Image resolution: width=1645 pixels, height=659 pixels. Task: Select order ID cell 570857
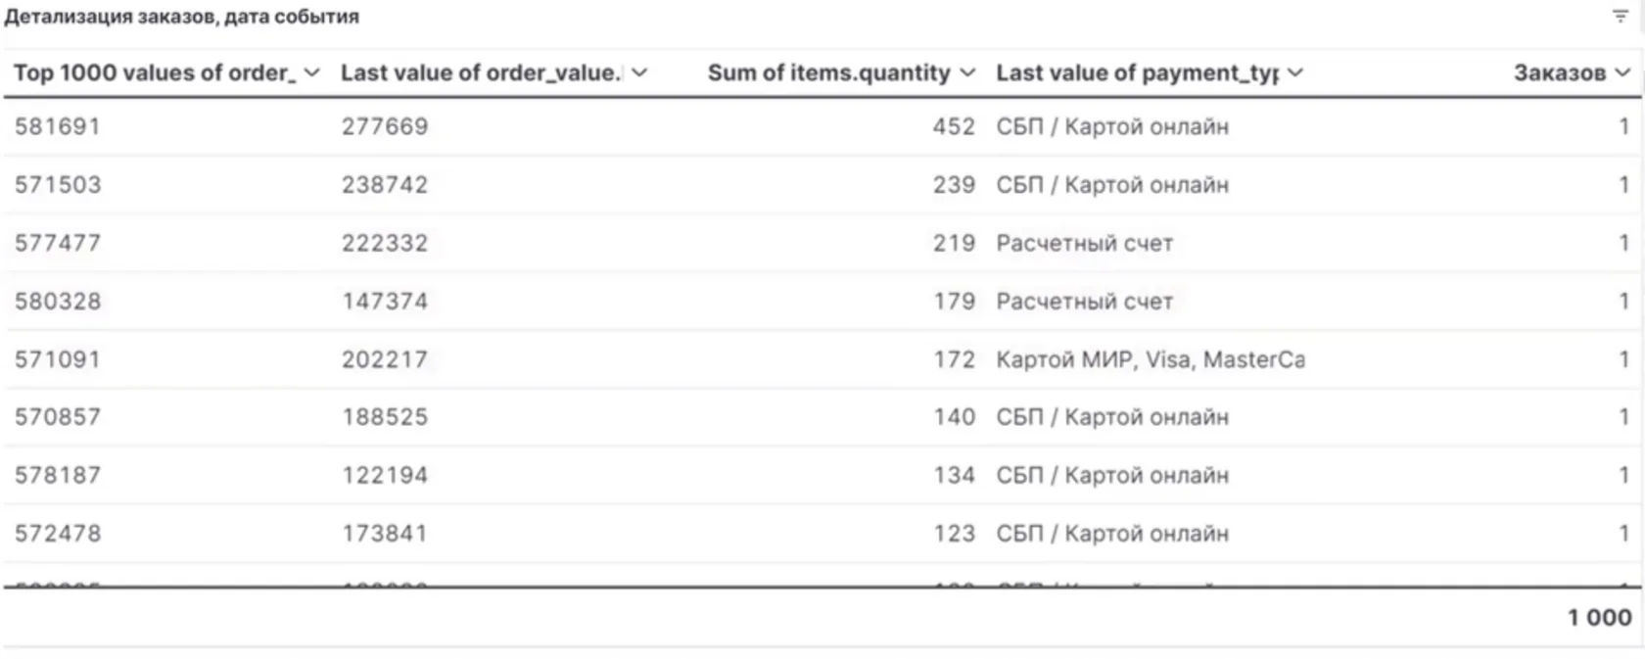[x=58, y=417]
